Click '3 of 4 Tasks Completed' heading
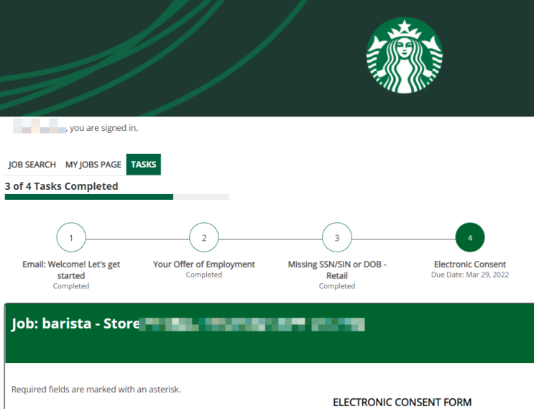 [61, 186]
